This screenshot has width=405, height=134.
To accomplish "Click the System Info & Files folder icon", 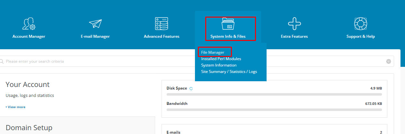I will 228,24.
